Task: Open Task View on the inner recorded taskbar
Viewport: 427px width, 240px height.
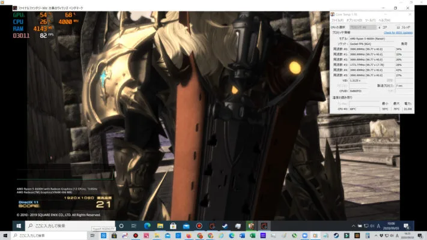Action: tap(134, 226)
